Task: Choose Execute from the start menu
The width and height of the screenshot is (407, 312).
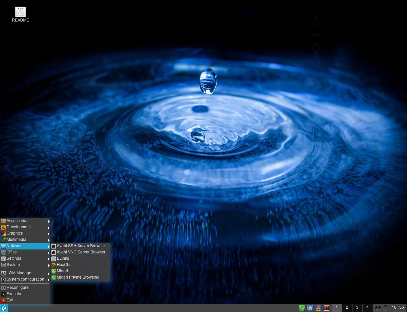Action: tap(25, 294)
